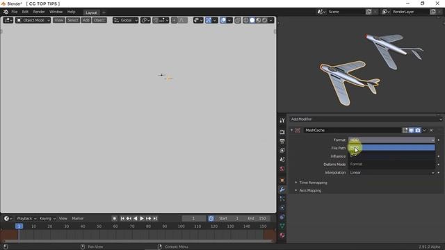
Task: Select PC2 option in Format list
Action: pyautogui.click(x=391, y=155)
